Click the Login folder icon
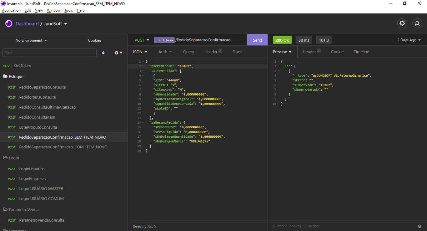427x231 pixels. (x=5, y=158)
